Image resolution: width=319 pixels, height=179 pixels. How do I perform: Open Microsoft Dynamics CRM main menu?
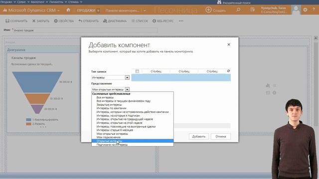[31, 10]
